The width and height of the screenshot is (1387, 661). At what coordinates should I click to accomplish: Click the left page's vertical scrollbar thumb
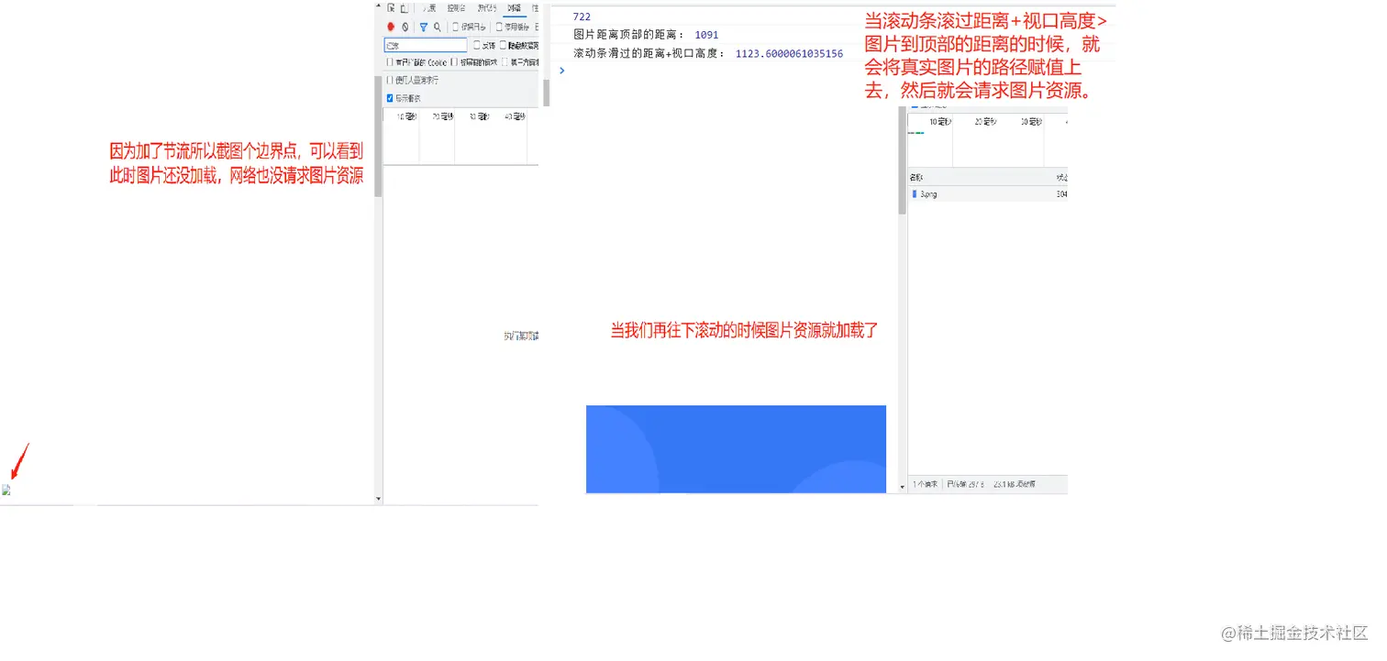(378, 136)
